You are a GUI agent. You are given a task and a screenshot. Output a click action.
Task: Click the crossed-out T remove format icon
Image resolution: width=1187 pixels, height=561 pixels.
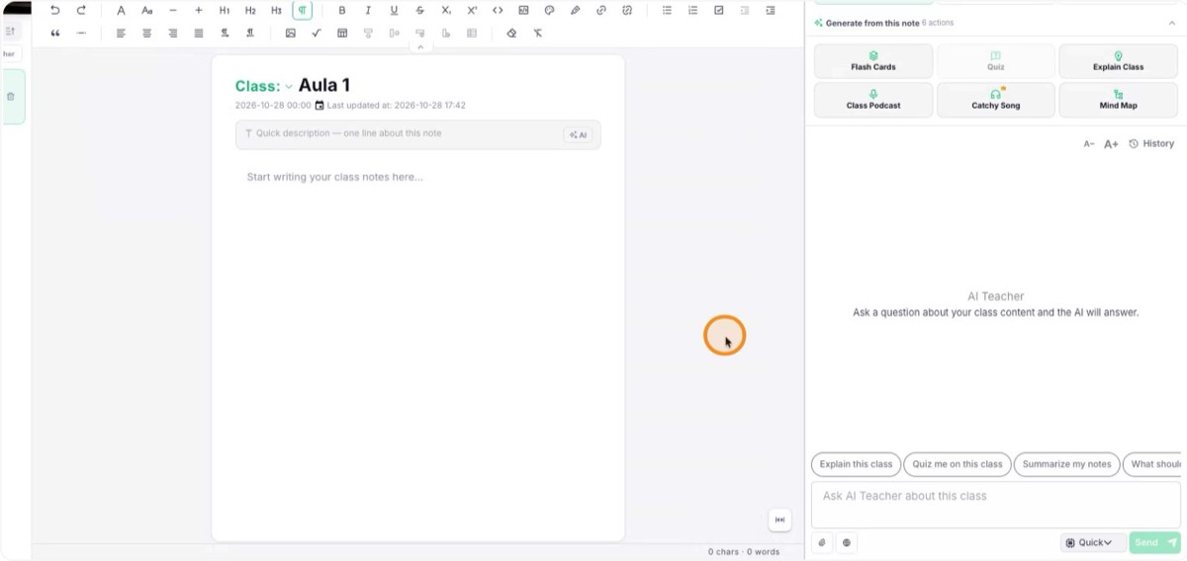coord(537,33)
